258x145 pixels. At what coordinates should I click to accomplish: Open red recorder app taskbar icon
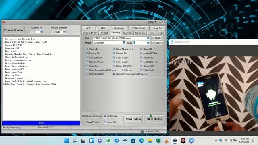183,141
